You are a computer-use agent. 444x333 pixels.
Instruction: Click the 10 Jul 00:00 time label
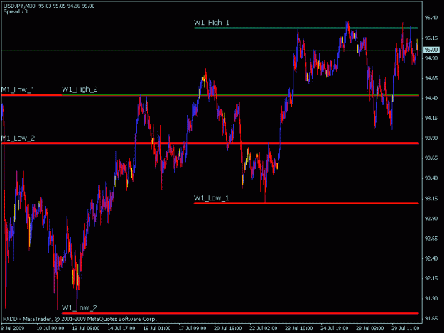coord(50,328)
